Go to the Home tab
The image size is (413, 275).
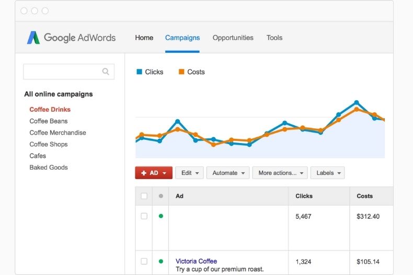[x=144, y=38]
